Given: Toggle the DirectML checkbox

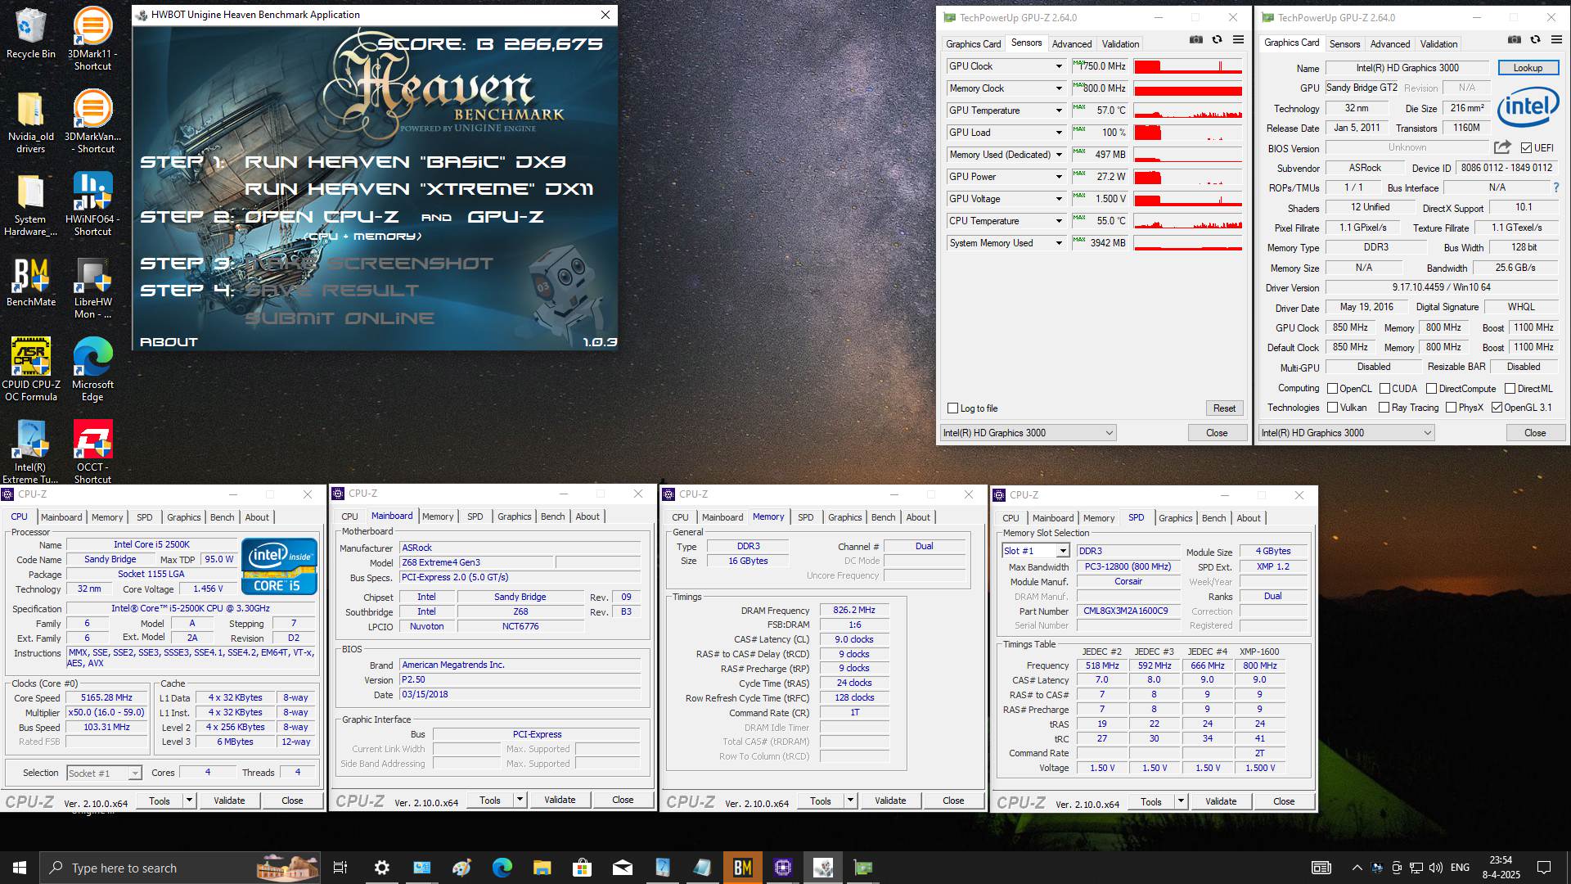Looking at the screenshot, I should click(x=1510, y=389).
